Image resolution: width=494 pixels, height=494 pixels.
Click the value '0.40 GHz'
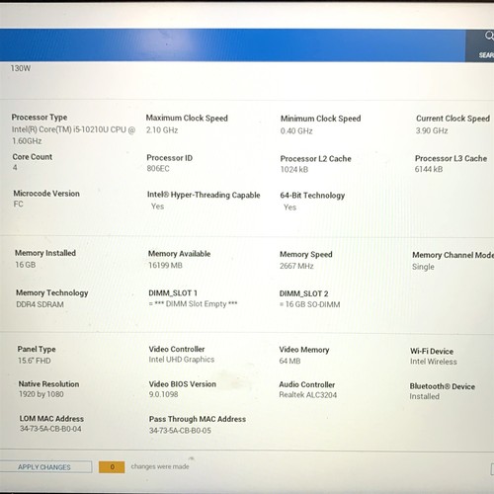coord(296,131)
